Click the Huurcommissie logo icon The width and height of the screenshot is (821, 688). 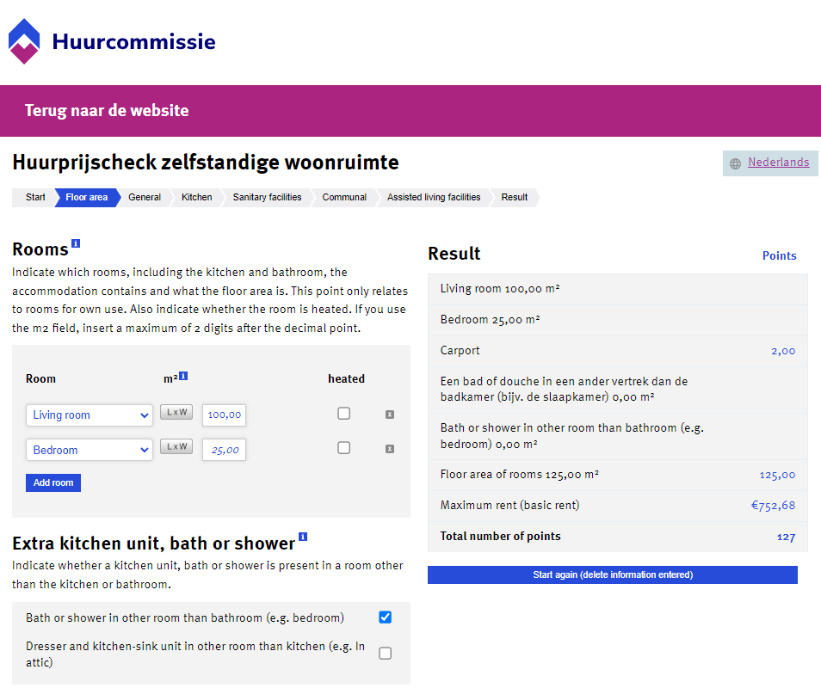tap(24, 41)
